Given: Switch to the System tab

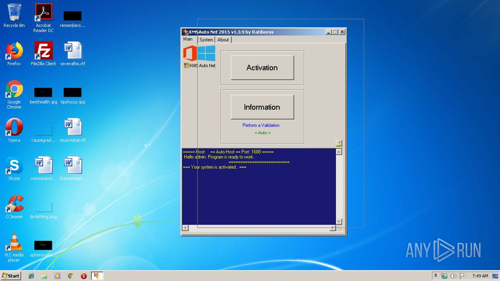Looking at the screenshot, I should (x=206, y=40).
